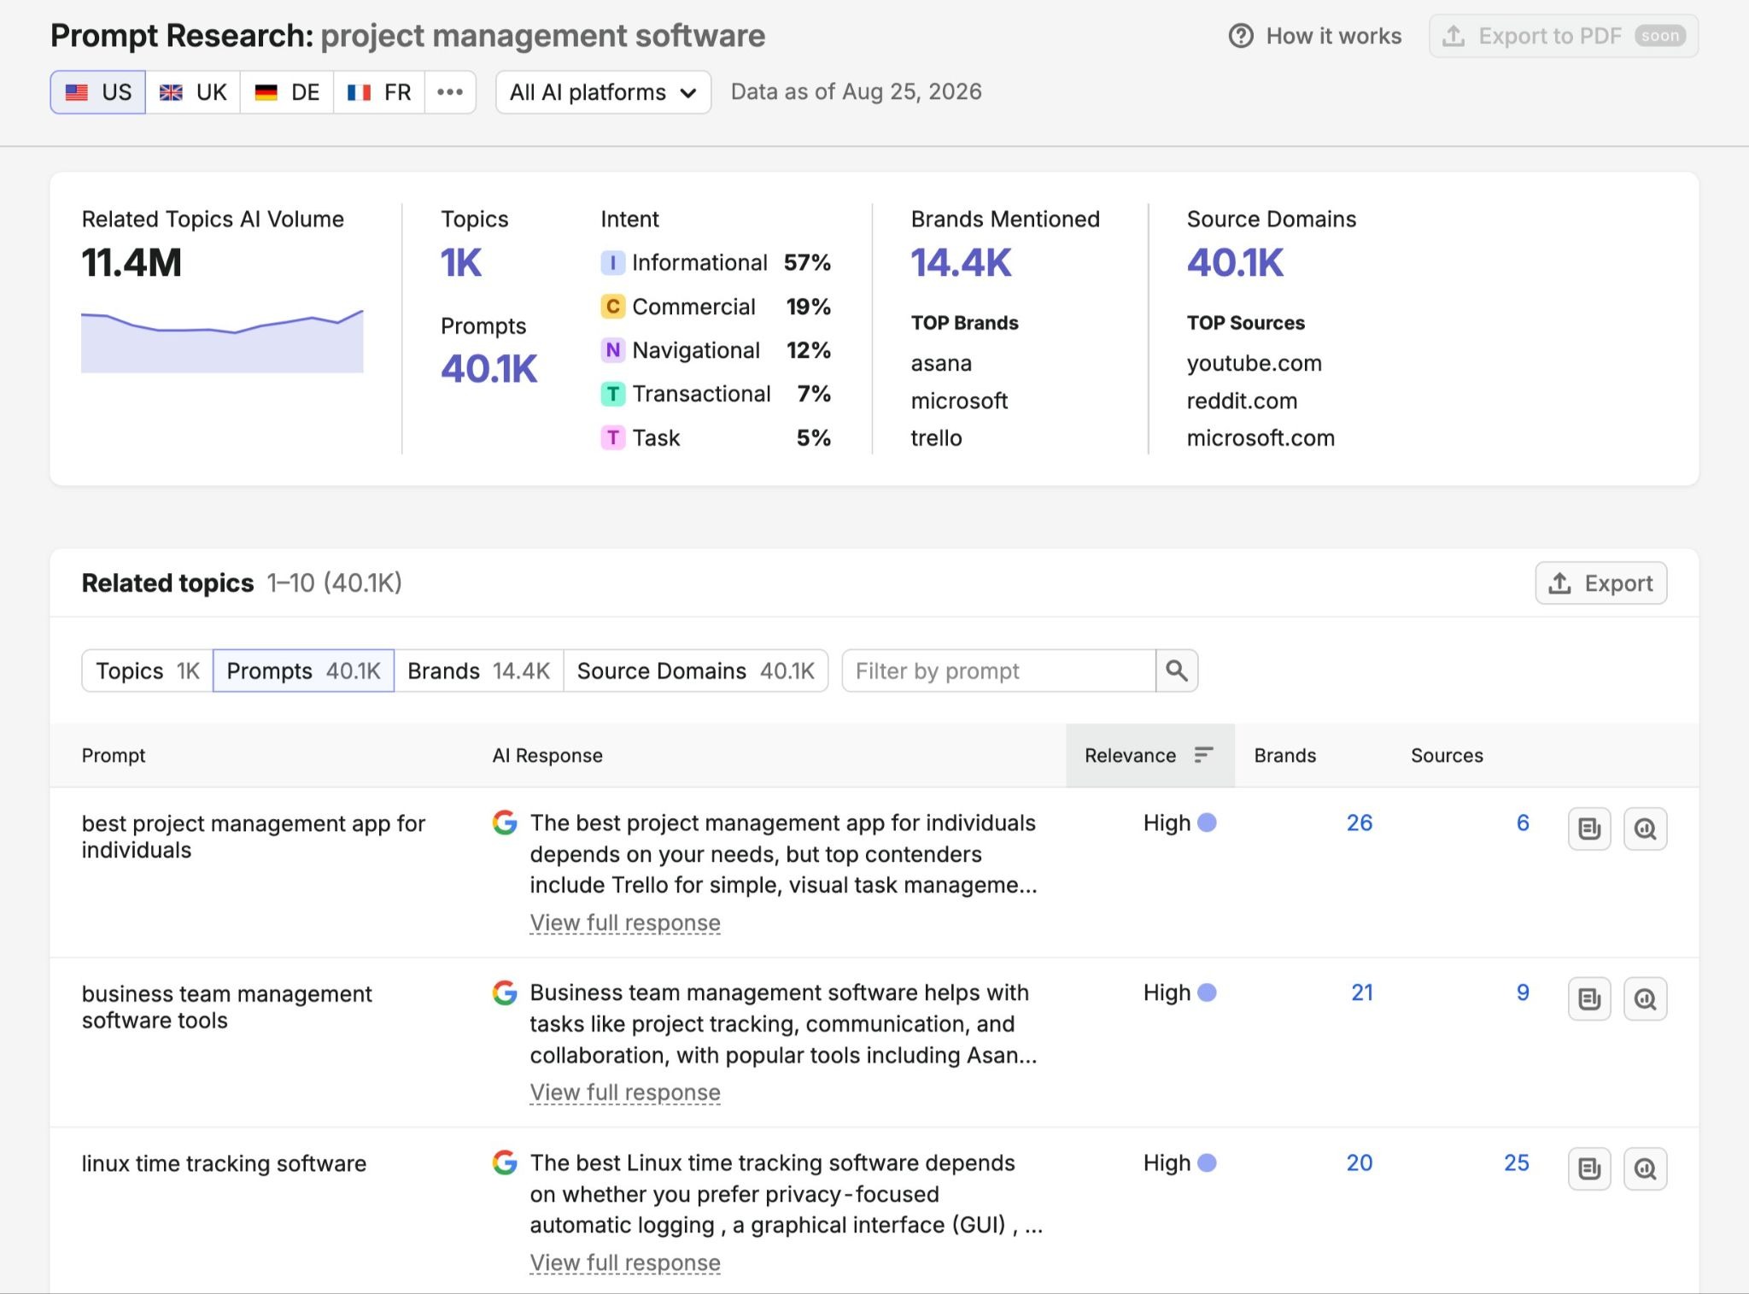Click the Export to PDF button
The image size is (1749, 1294).
pos(1563,36)
